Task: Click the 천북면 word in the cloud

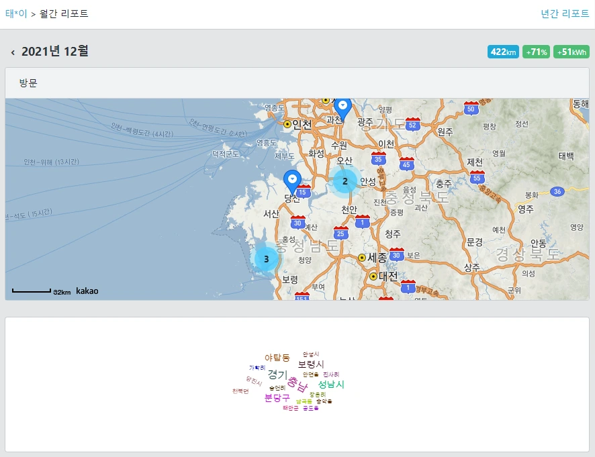Action: coord(240,391)
